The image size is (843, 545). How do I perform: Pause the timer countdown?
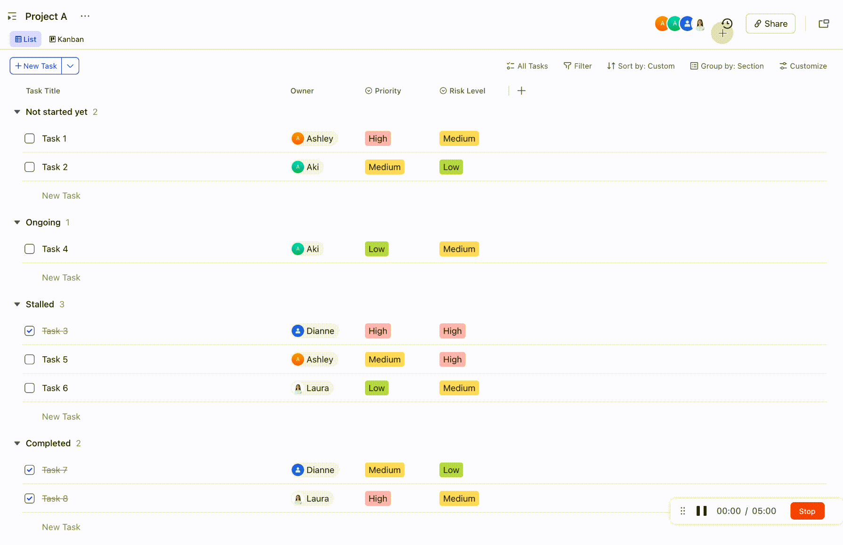pyautogui.click(x=701, y=511)
